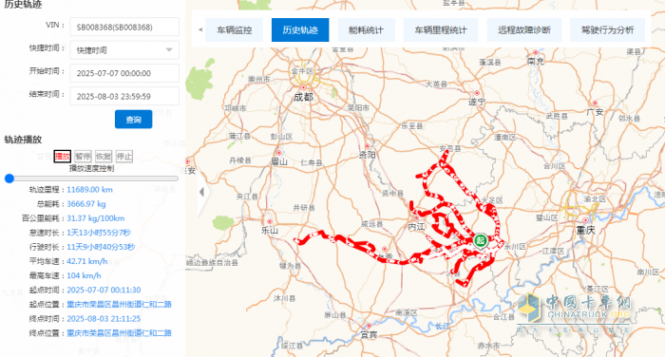Click the 成都 city label on map
The width and height of the screenshot is (665, 357).
[303, 97]
